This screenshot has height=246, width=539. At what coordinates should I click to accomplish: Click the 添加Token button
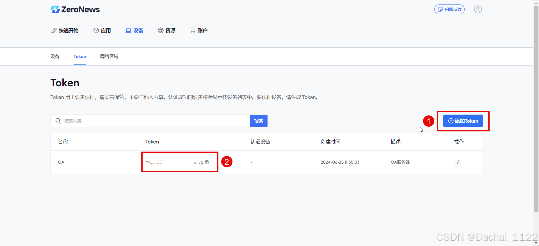tap(463, 121)
